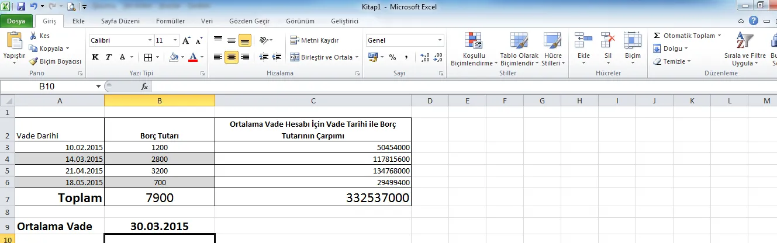Image resolution: width=777 pixels, height=243 pixels.
Task: Open the Name Box dropdown arrow
Action: [98, 86]
